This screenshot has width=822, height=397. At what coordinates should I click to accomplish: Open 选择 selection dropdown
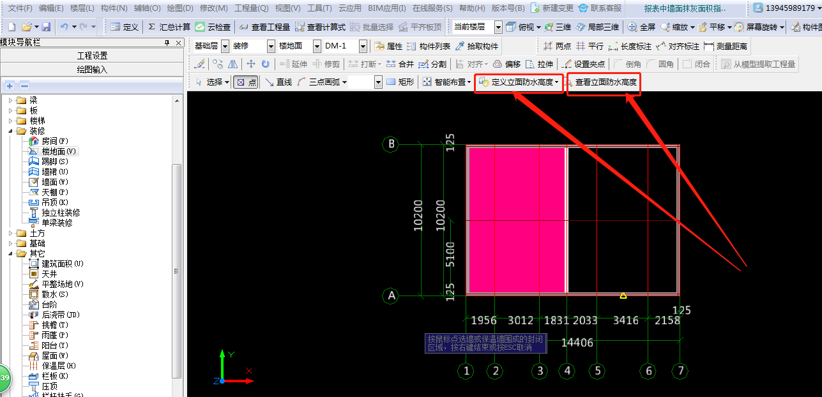coord(213,82)
